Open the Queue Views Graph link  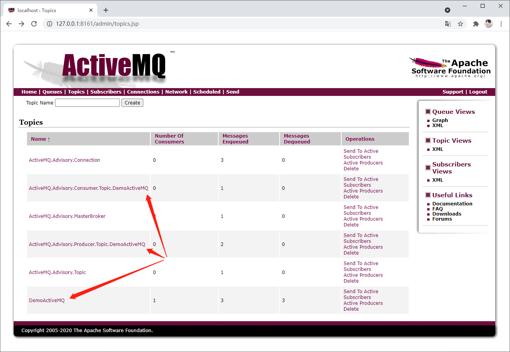click(x=440, y=120)
